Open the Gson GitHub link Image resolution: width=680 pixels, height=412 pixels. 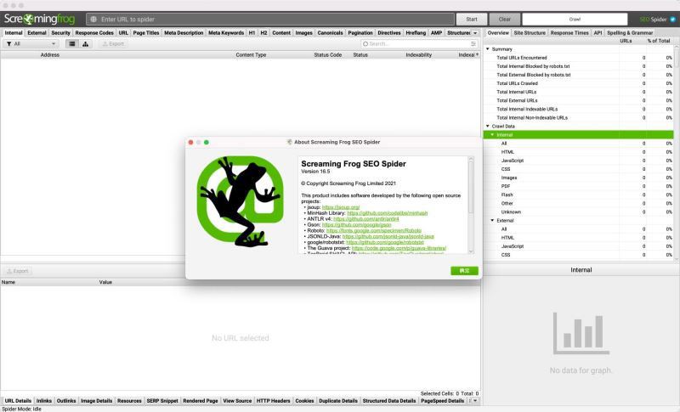click(x=356, y=225)
